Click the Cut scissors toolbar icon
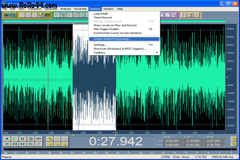 tap(70, 15)
